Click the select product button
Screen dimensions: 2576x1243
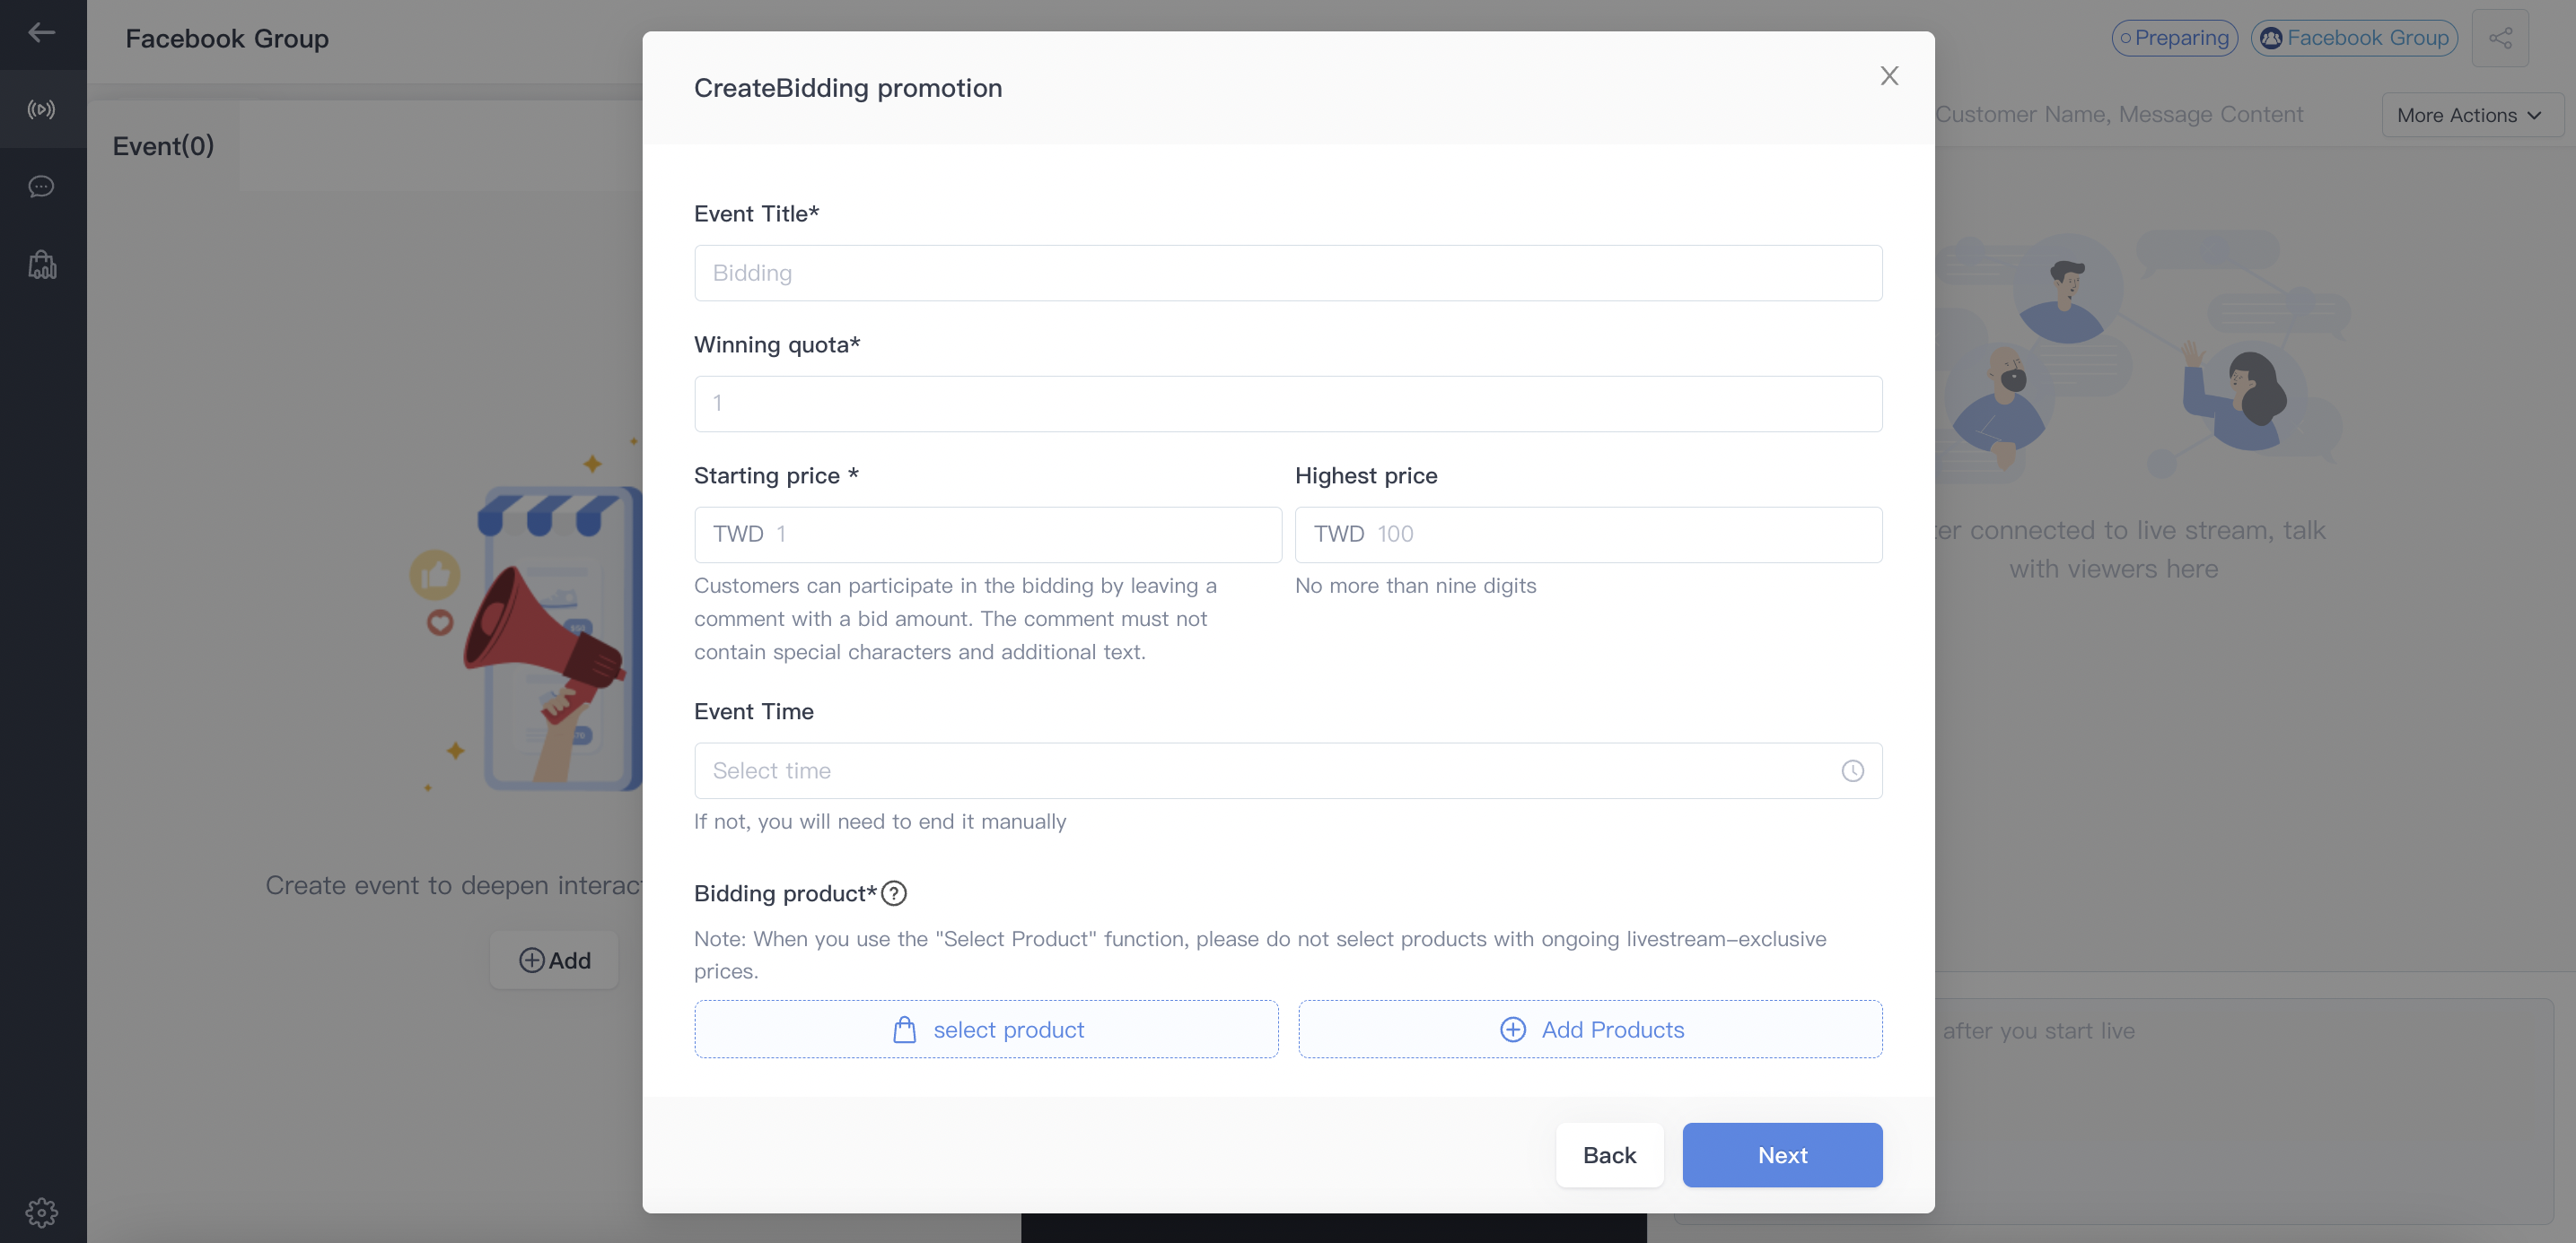click(986, 1030)
